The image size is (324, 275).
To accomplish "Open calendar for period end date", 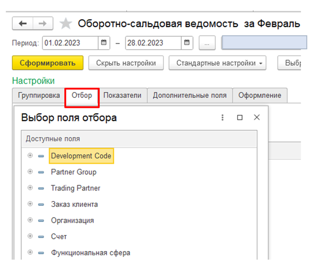I will [187, 43].
